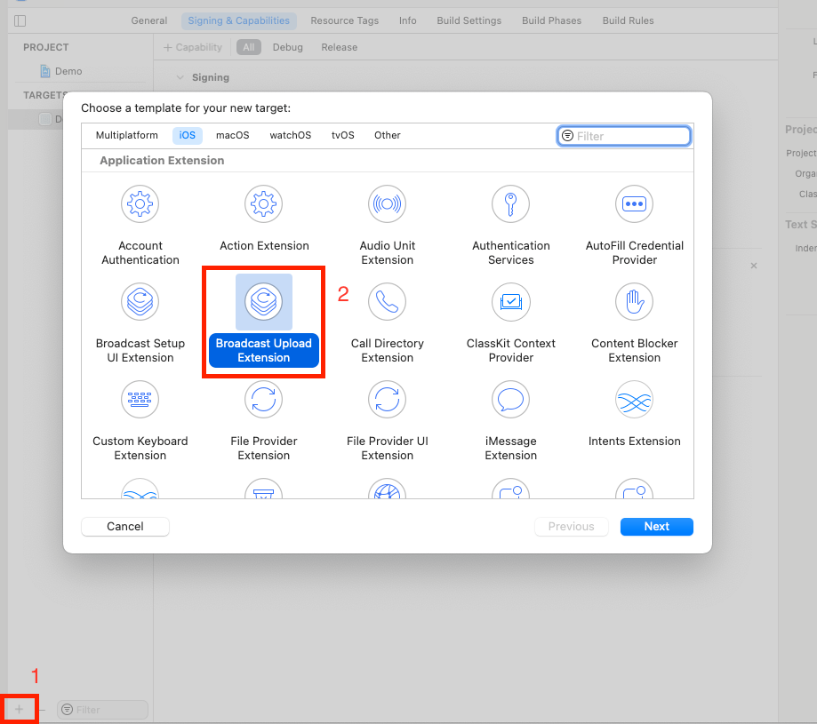Click the Broadcast Upload Extension label
817x724 pixels.
(x=264, y=350)
